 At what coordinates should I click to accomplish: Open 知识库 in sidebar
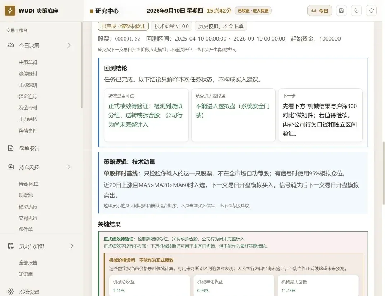pos(26,274)
